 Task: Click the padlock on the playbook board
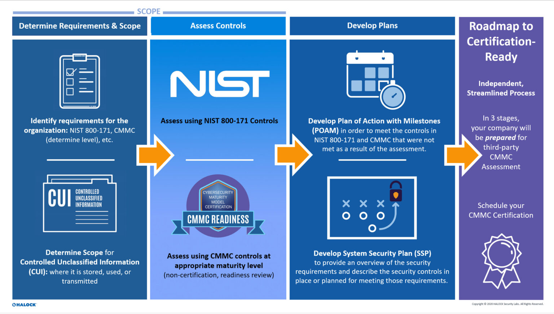(x=396, y=191)
